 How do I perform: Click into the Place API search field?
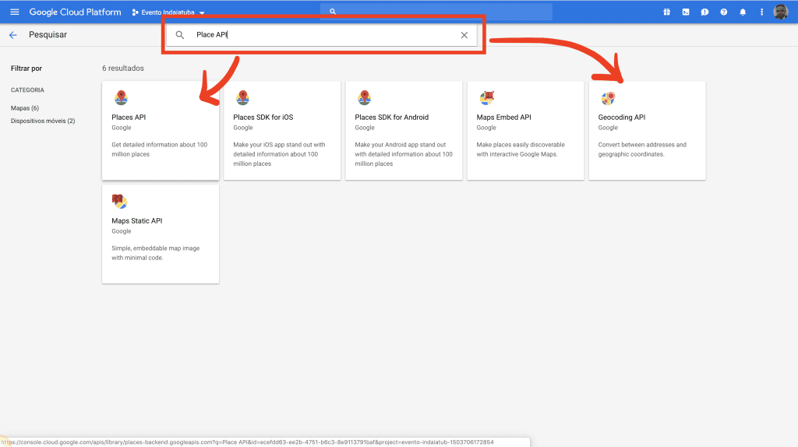[320, 35]
